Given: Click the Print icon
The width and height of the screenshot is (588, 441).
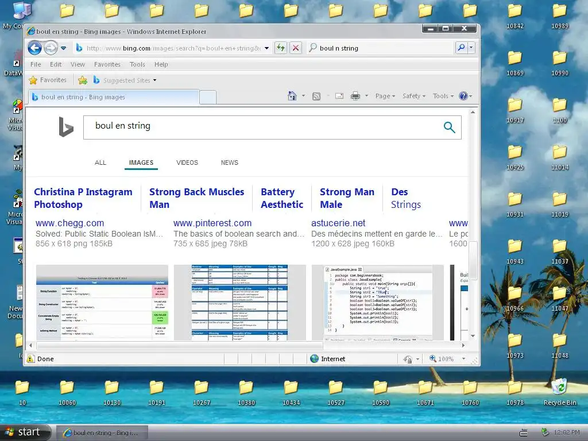Looking at the screenshot, I should pyautogui.click(x=355, y=96).
